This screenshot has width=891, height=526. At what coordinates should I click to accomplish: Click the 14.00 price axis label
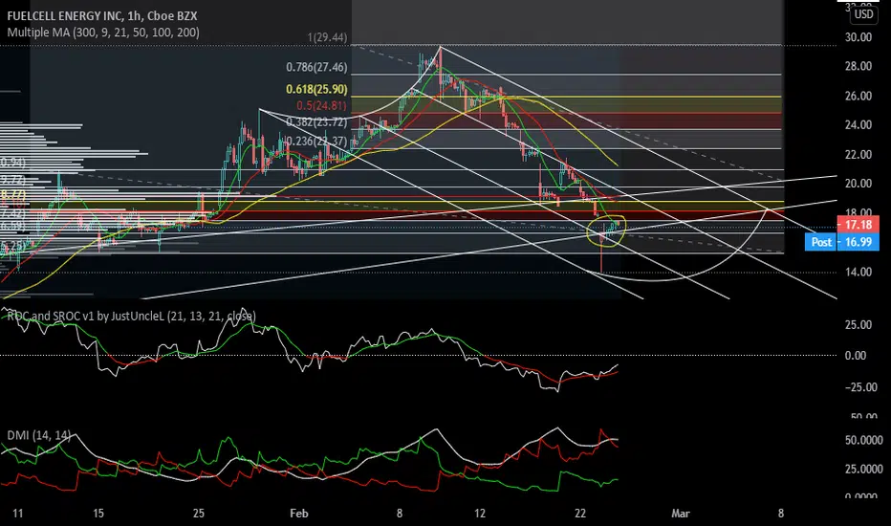point(858,273)
